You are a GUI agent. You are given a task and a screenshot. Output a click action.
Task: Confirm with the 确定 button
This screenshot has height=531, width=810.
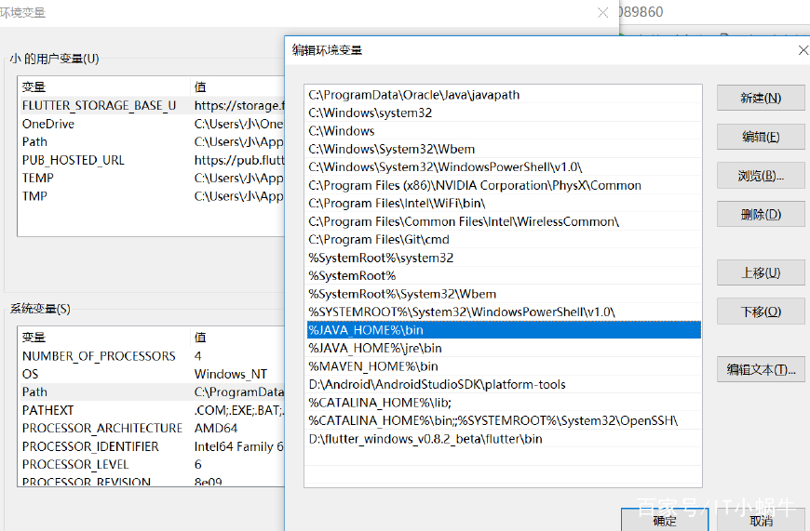pos(665,520)
